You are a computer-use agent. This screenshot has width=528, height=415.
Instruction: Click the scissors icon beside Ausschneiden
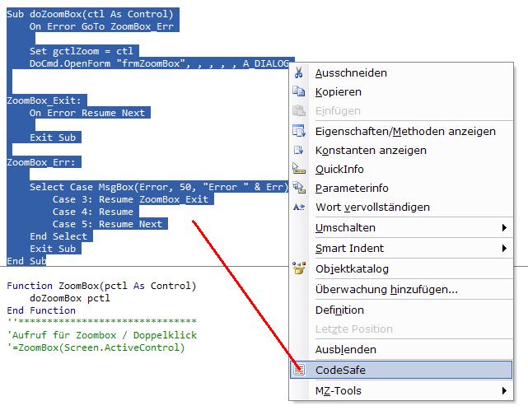[299, 73]
